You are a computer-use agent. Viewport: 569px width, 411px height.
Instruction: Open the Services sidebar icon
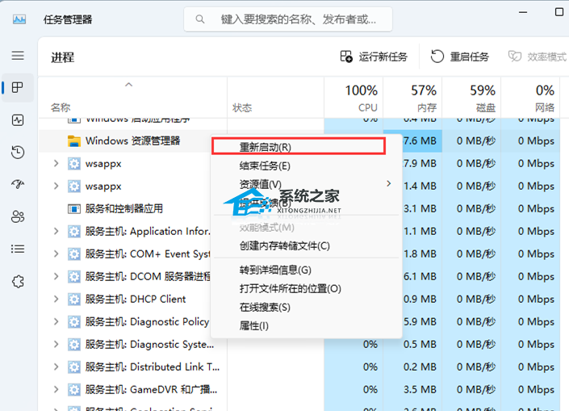click(18, 281)
